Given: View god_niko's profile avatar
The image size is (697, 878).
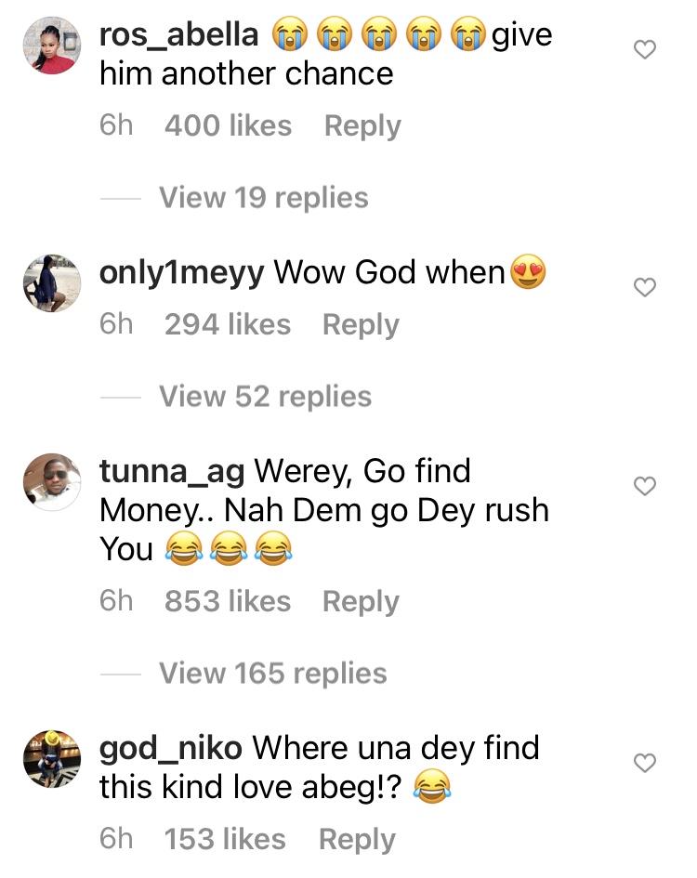Looking at the screenshot, I should [x=52, y=758].
